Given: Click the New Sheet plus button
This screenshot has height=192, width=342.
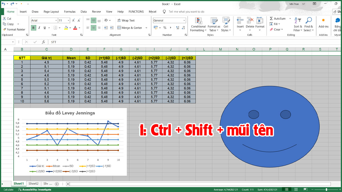Looking at the screenshot, I should [56, 184].
